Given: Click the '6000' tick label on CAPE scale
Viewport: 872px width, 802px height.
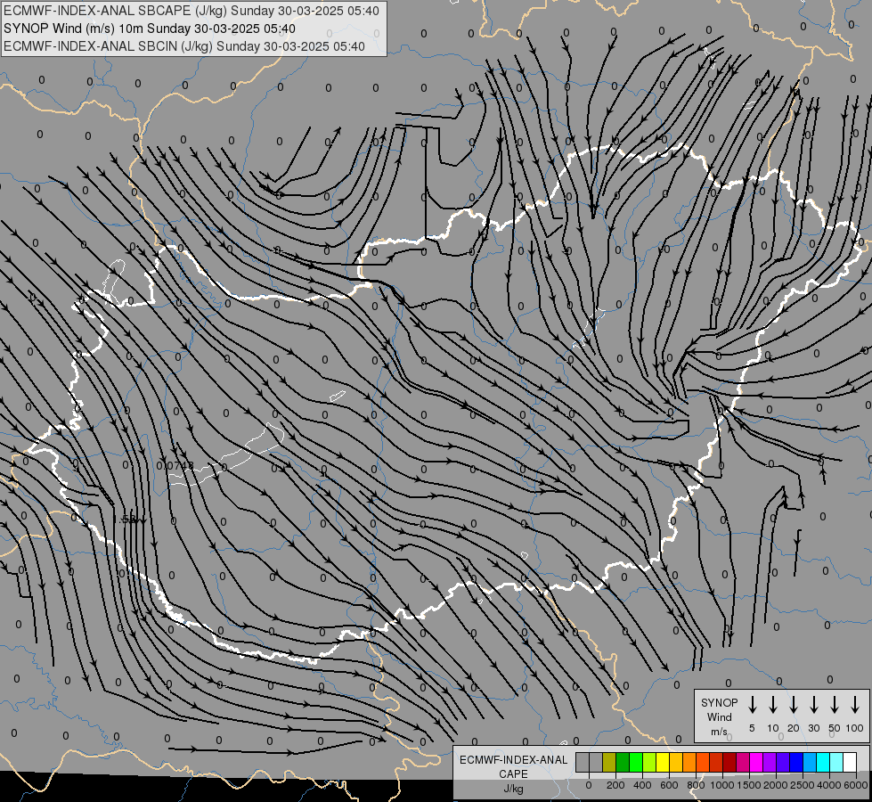Looking at the screenshot, I should point(856,785).
